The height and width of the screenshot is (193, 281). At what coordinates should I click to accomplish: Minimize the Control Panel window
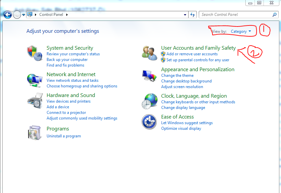(250, 3)
